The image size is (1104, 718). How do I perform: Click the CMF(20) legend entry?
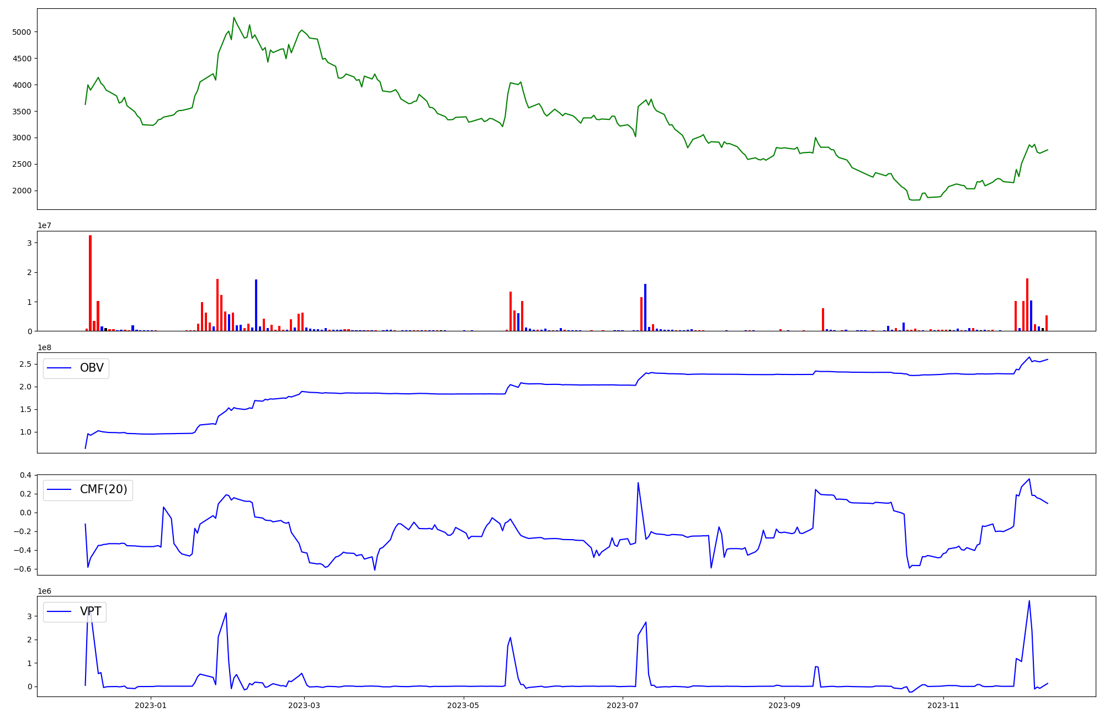pos(103,489)
